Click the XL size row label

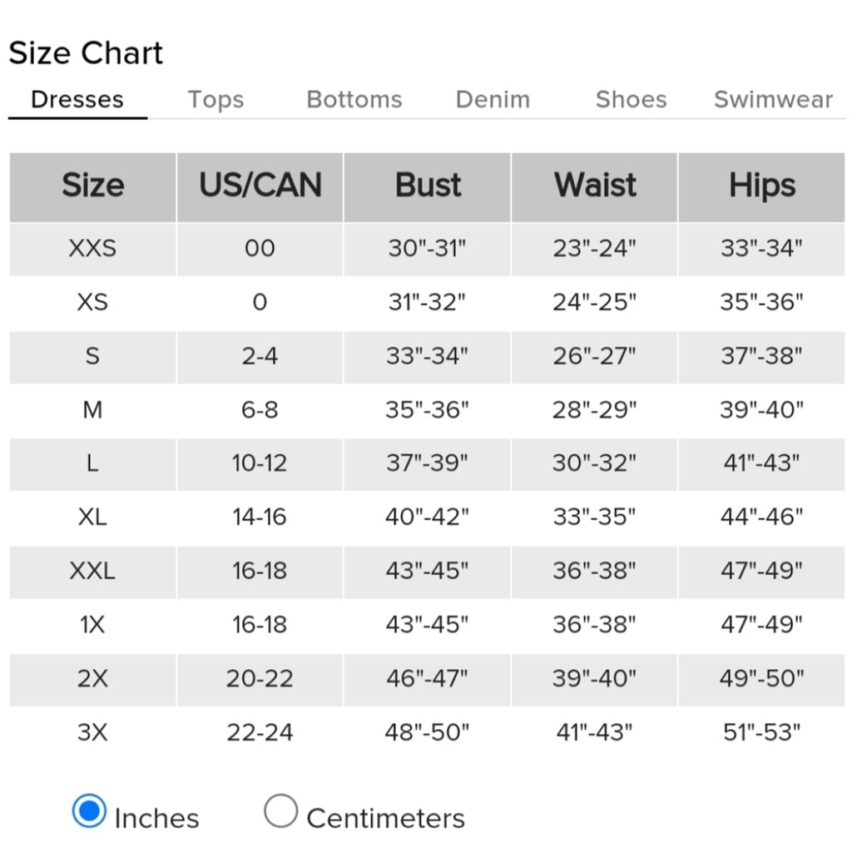click(92, 517)
